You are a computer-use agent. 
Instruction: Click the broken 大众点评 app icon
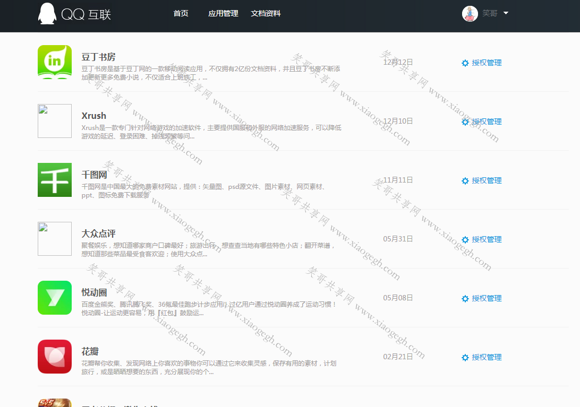(55, 239)
